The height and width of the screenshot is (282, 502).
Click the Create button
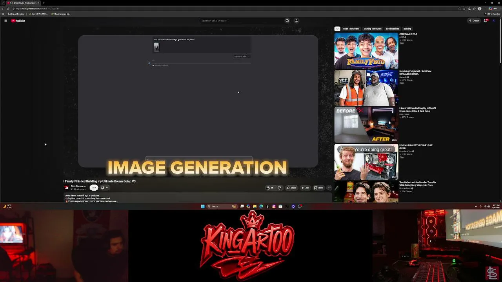point(474,21)
